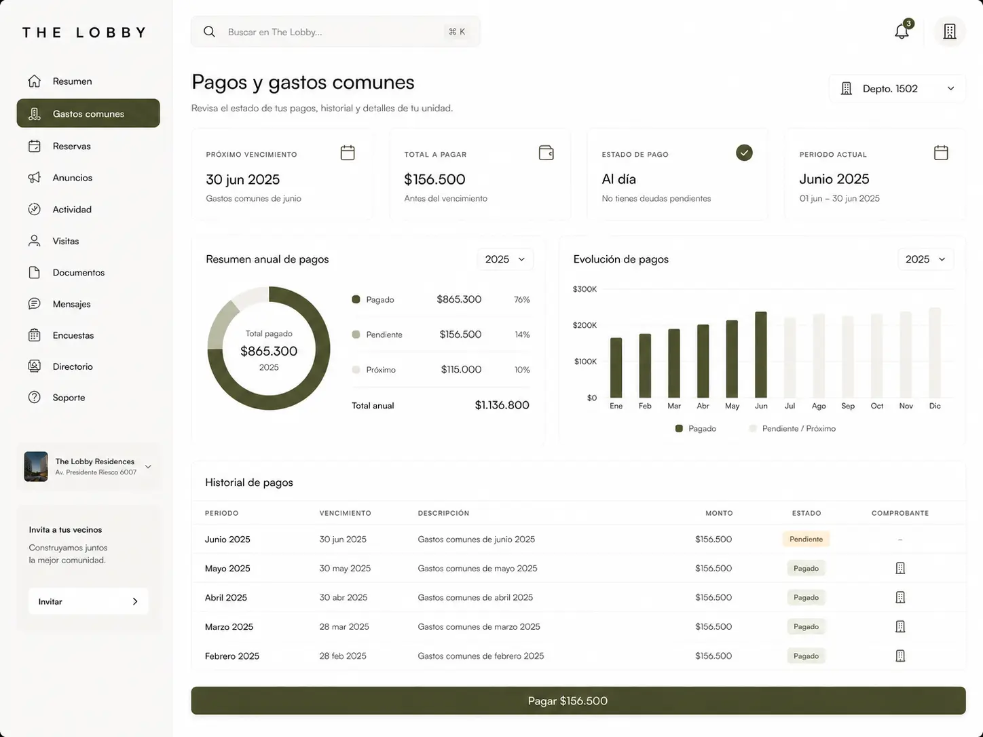Viewport: 983px width, 737px height.
Task: Download comprobante icon for Febrero 2025
Action: pyautogui.click(x=900, y=656)
